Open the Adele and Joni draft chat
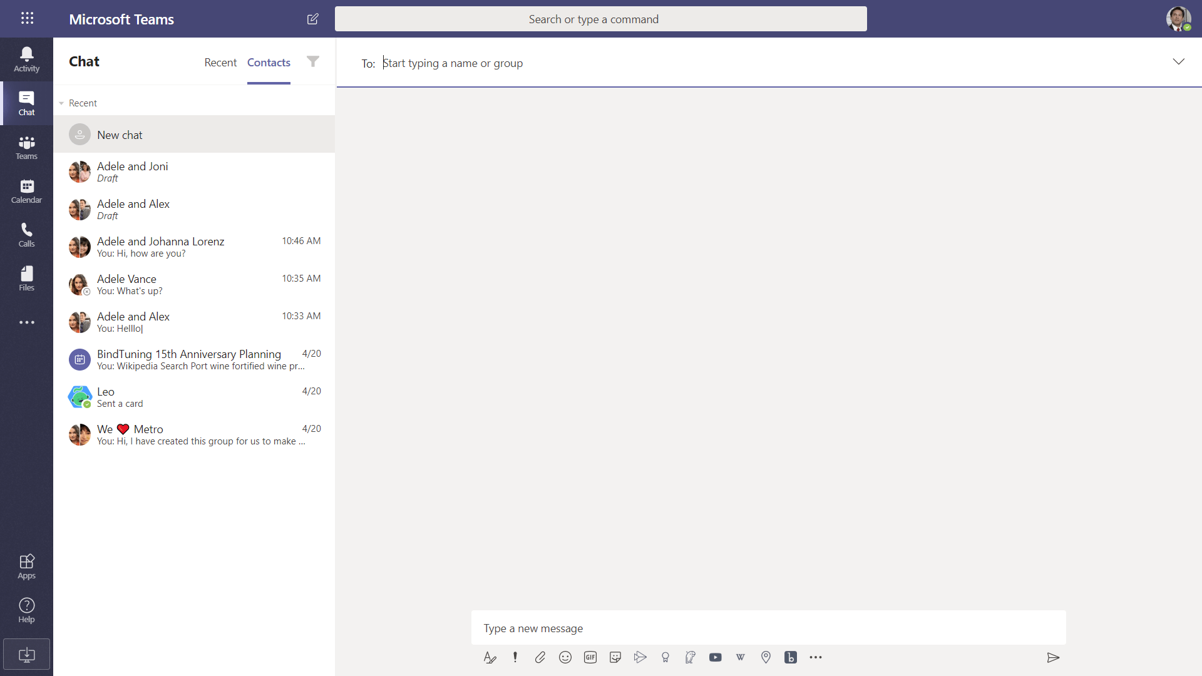Screen dimensions: 1202x676 [194, 172]
